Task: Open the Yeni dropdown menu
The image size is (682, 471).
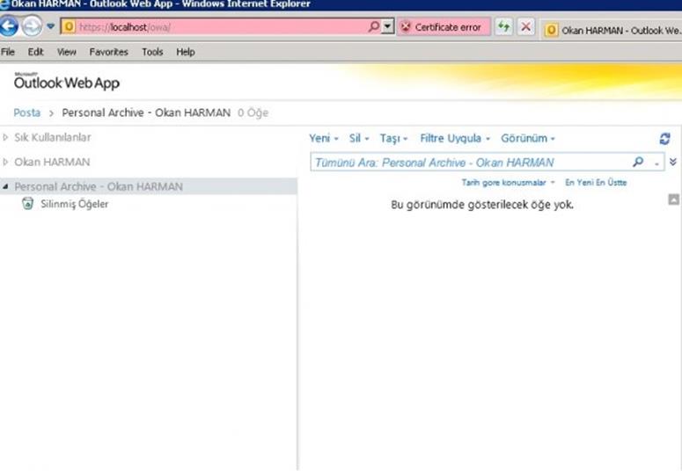Action: pos(324,138)
